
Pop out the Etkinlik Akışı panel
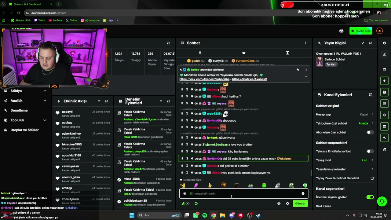pos(106,101)
